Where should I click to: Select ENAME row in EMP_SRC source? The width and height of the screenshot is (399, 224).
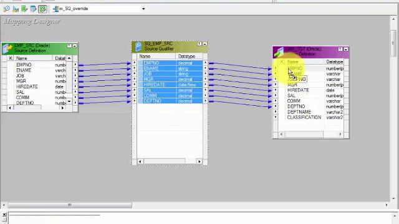(37, 70)
